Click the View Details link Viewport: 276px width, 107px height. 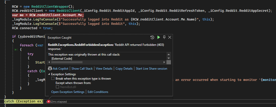[104, 69]
